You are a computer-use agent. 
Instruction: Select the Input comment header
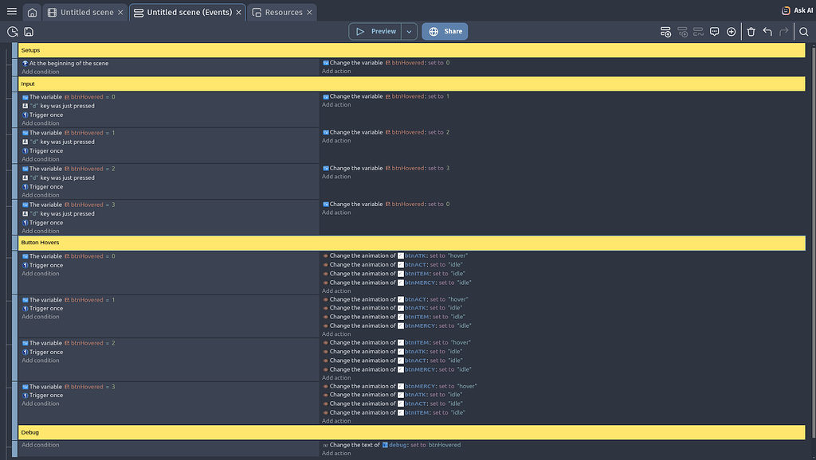[x=412, y=84]
